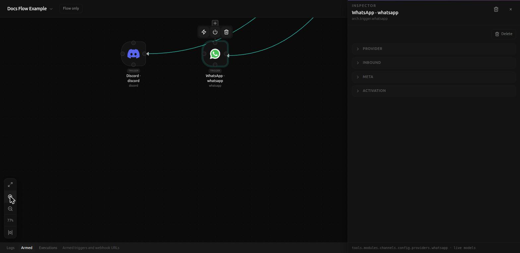Click the Flow only button
Screen dimensions: 520x253
[71, 8]
